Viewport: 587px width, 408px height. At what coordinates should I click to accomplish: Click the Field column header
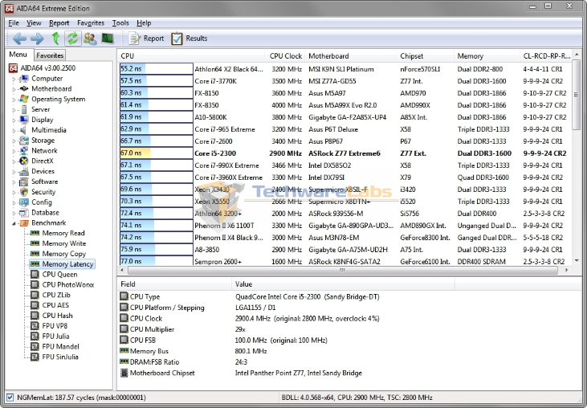click(174, 284)
